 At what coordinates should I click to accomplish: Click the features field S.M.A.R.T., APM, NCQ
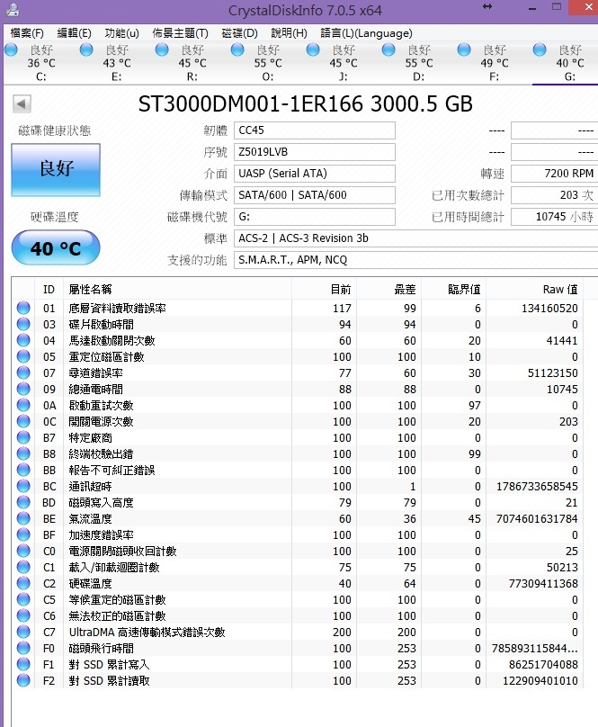[x=415, y=260]
